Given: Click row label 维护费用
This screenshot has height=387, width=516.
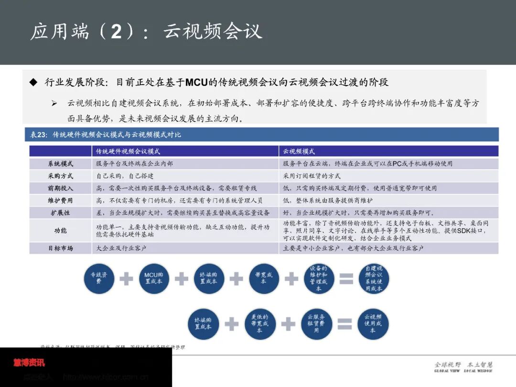Looking at the screenshot, I should [x=61, y=200].
